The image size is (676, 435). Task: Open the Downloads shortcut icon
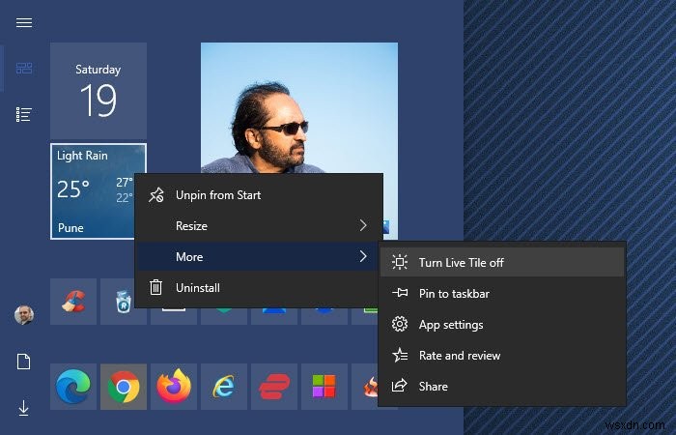[24, 408]
